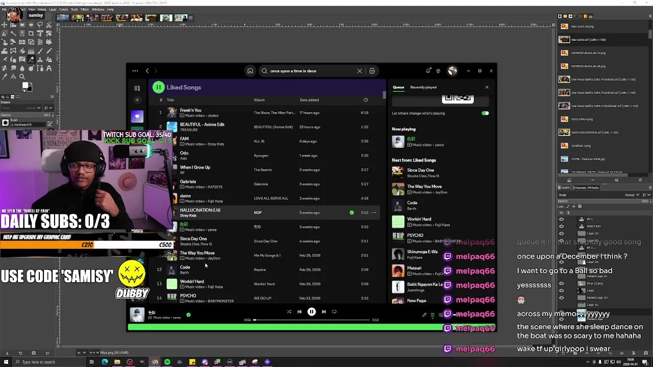Open the GIMP Layer menu

click(53, 9)
